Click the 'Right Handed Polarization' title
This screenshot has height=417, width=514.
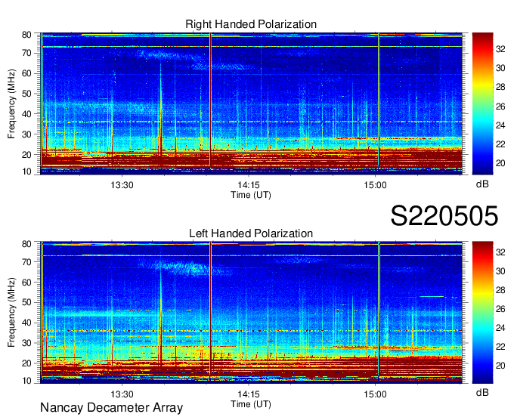tap(251, 24)
